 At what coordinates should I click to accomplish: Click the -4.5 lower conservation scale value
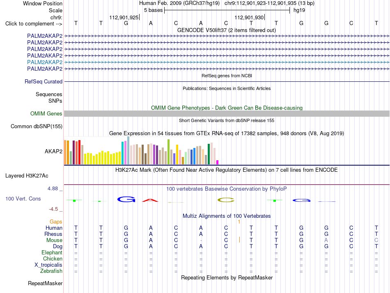53,209
